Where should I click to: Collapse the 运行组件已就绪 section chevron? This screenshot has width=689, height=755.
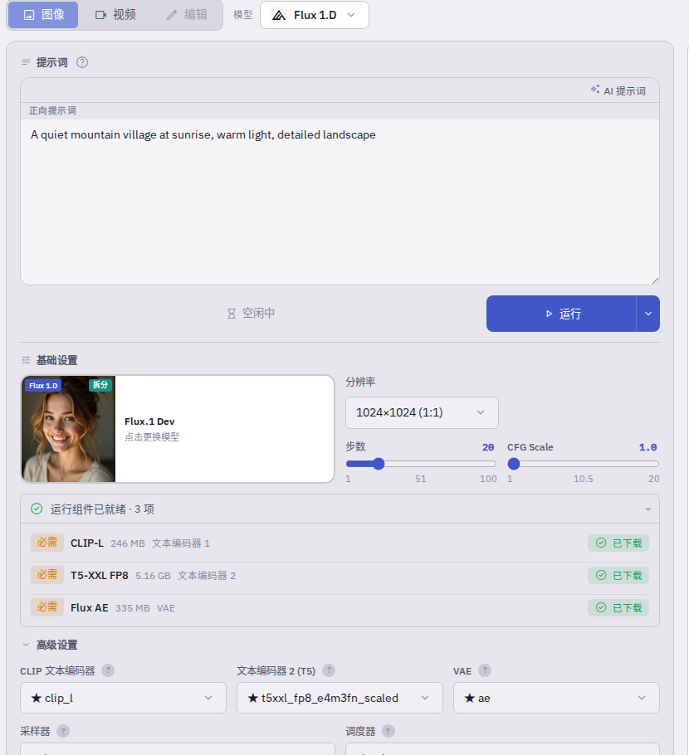point(648,509)
